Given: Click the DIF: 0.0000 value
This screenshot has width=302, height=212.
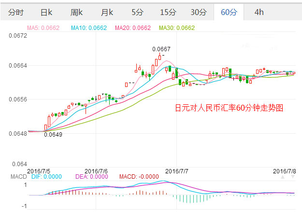Looking at the screenshot, I should coord(46,177).
